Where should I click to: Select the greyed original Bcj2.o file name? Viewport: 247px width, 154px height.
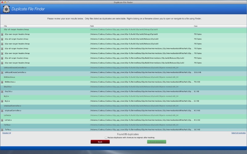[x=6, y=96]
